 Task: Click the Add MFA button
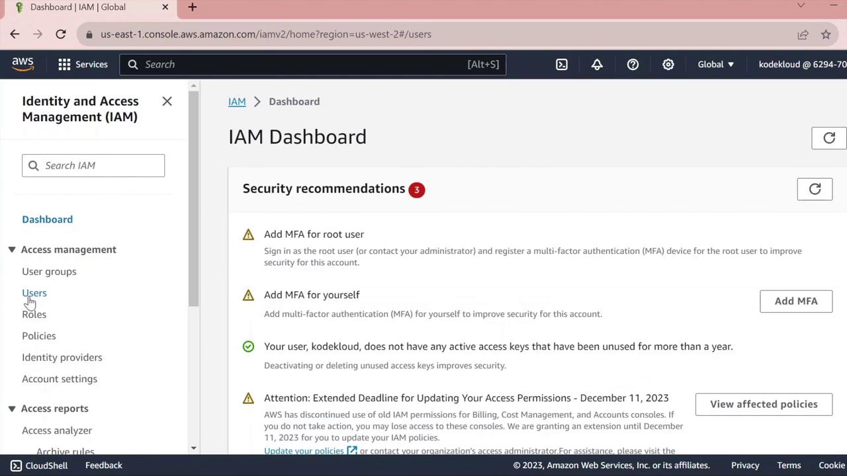click(796, 301)
